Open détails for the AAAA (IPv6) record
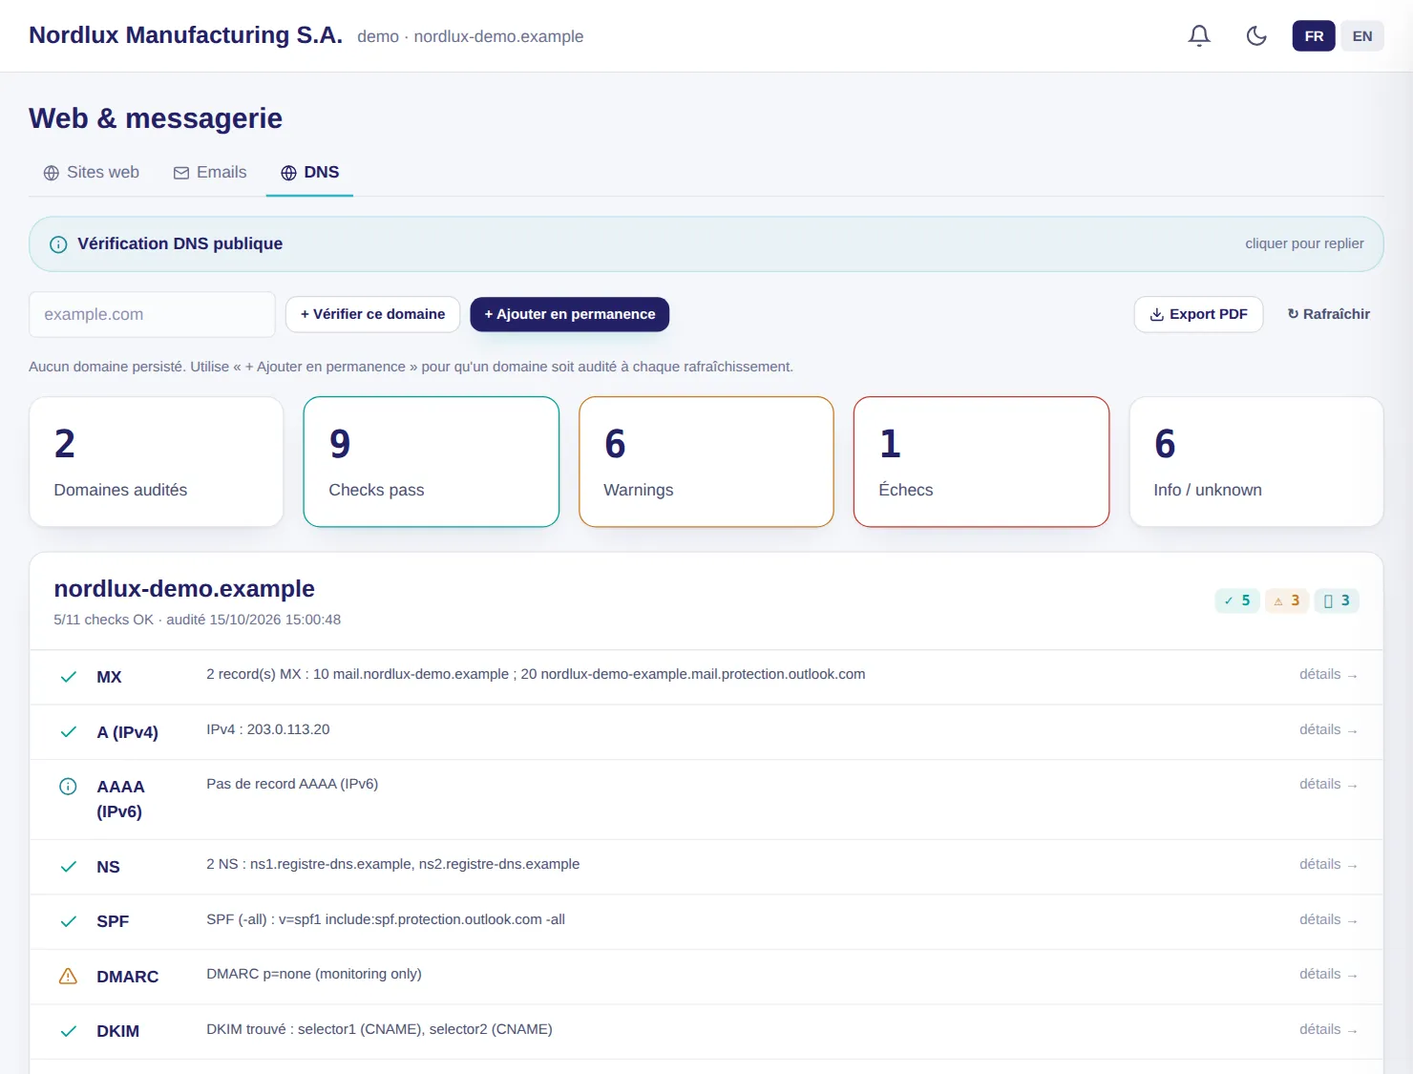The image size is (1413, 1074). point(1328,784)
